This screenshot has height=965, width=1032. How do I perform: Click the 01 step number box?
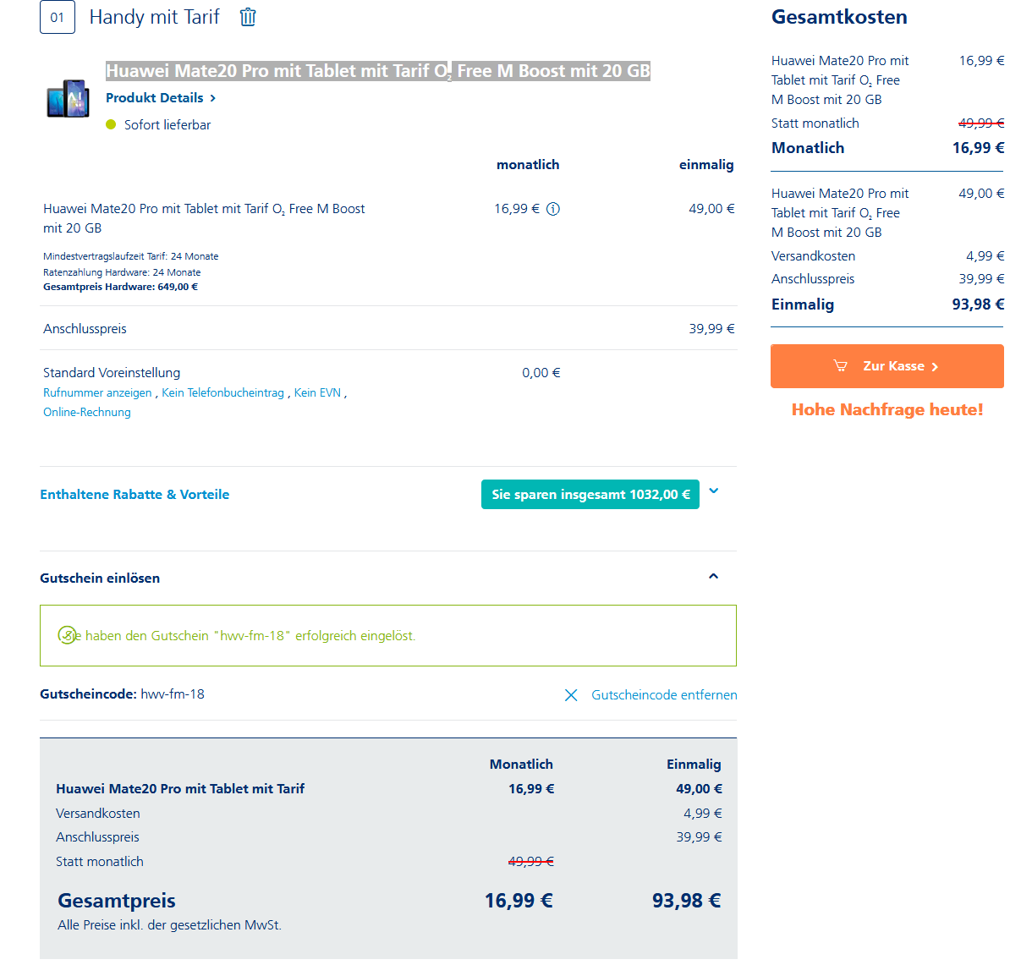[58, 17]
